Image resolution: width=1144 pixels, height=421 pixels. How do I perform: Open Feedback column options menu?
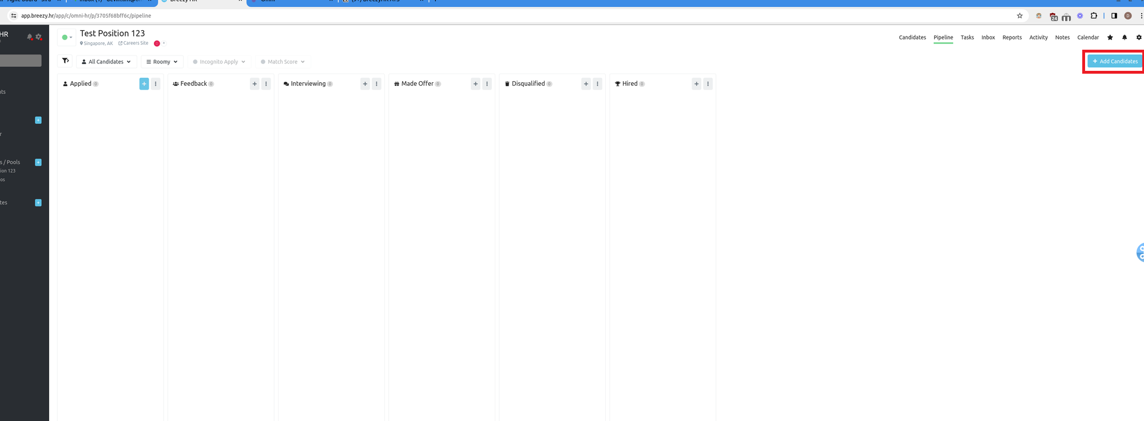266,84
